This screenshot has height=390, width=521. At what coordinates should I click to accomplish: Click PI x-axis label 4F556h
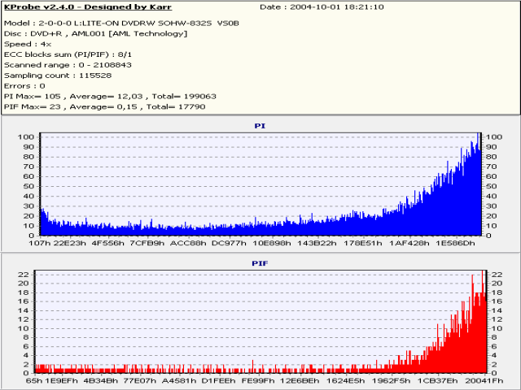(108, 243)
